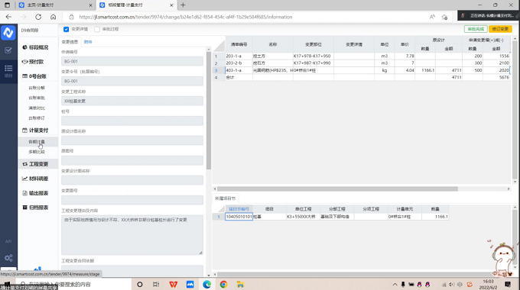
Task: Click the horizontal scrollbar of the upper table
Action: click(337, 188)
